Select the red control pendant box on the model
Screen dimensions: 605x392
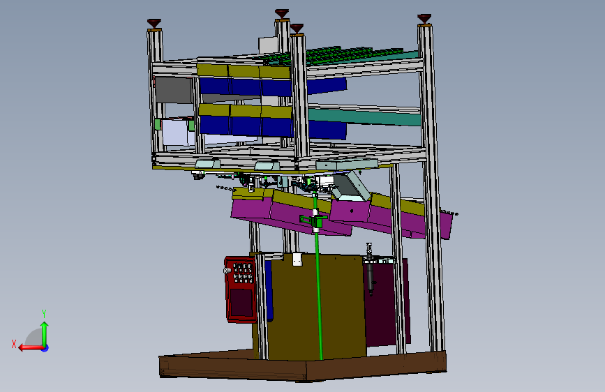[240, 289]
